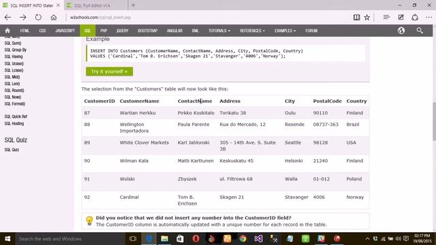
Task: Open SQL Group By sidebar link
Action: pyautogui.click(x=15, y=50)
